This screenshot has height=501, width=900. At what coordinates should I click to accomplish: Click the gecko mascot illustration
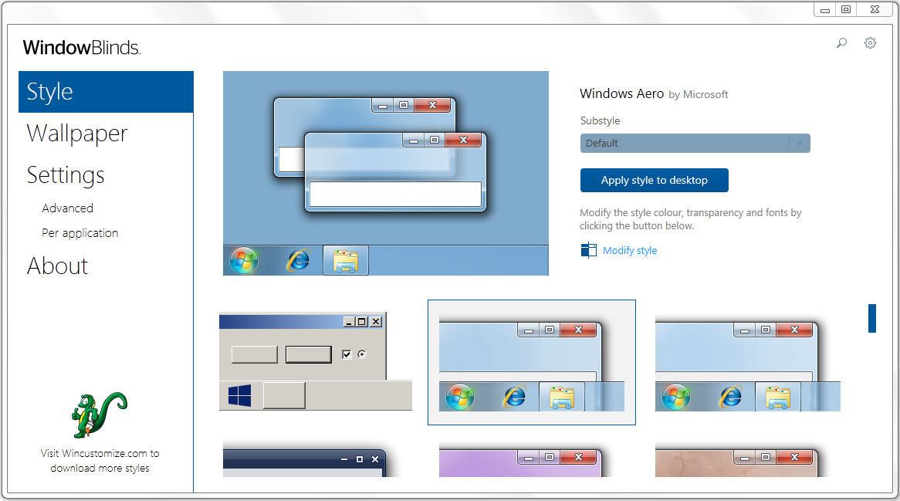(x=99, y=415)
